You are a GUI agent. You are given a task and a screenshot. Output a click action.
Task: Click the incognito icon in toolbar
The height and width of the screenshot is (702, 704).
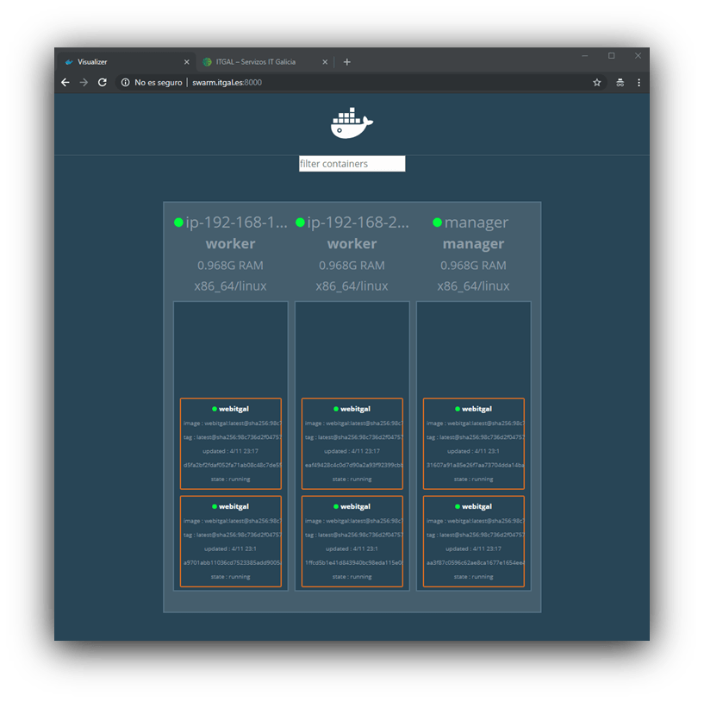click(620, 82)
